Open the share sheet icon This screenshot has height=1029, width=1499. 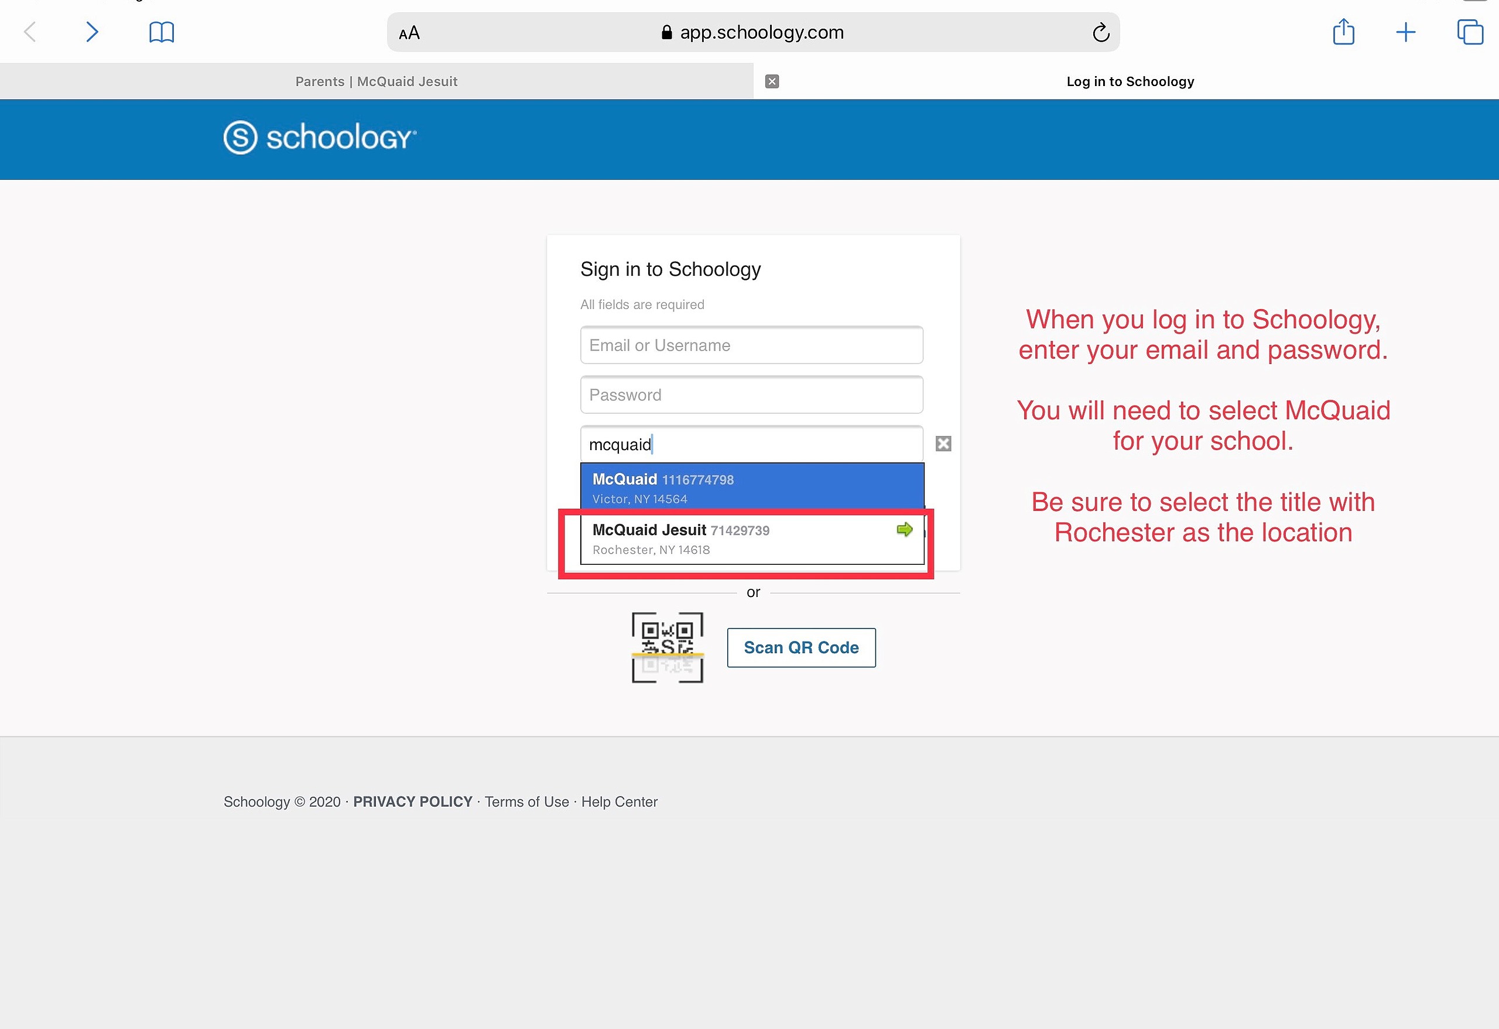(x=1344, y=32)
